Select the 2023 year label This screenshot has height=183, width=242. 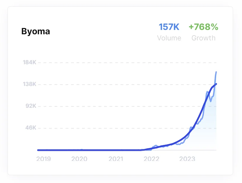187,159
